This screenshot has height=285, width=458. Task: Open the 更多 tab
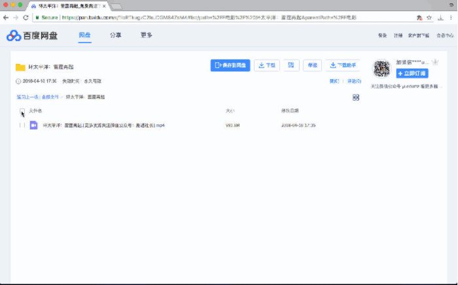[147, 35]
